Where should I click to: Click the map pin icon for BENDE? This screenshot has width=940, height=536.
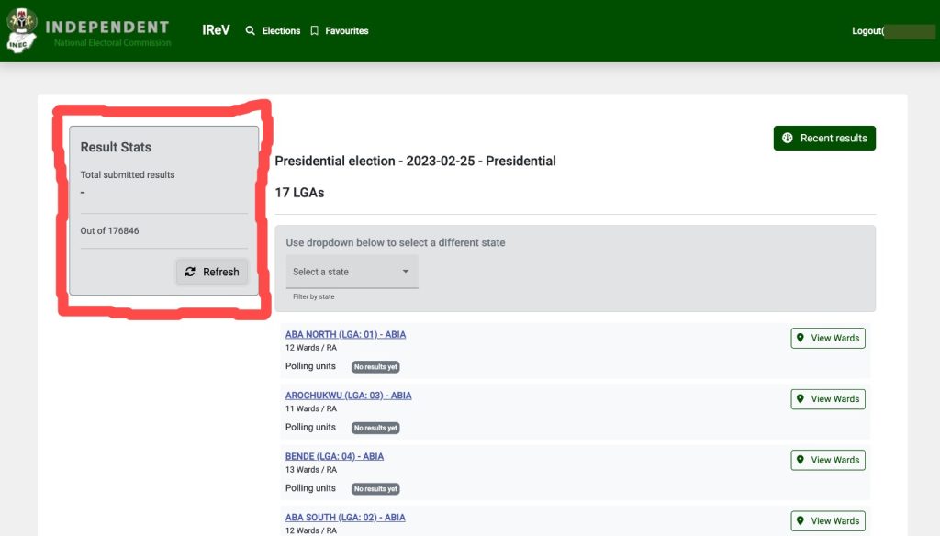point(800,460)
